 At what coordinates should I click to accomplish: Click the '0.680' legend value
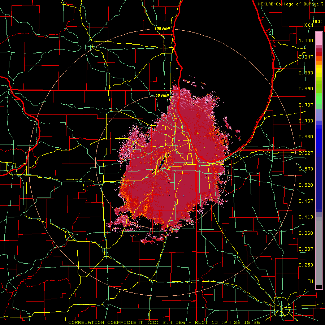click(x=306, y=137)
